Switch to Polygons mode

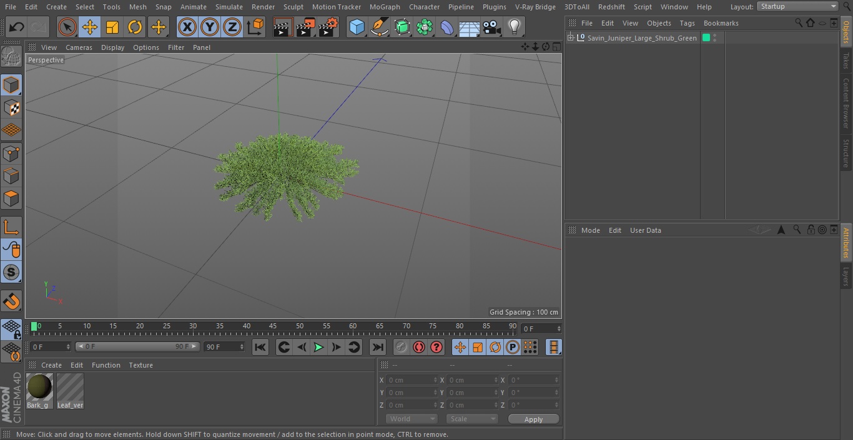pyautogui.click(x=11, y=198)
